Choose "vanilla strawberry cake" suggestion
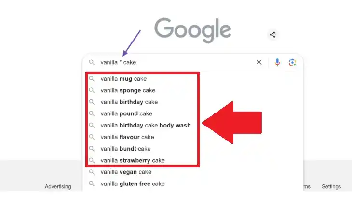The width and height of the screenshot is (352, 198). [133, 160]
